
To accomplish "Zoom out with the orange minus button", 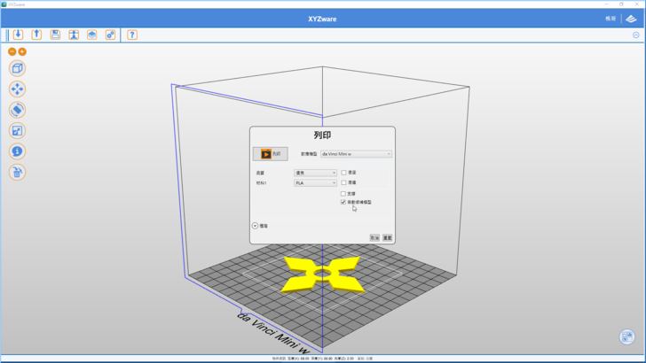I will pyautogui.click(x=12, y=52).
